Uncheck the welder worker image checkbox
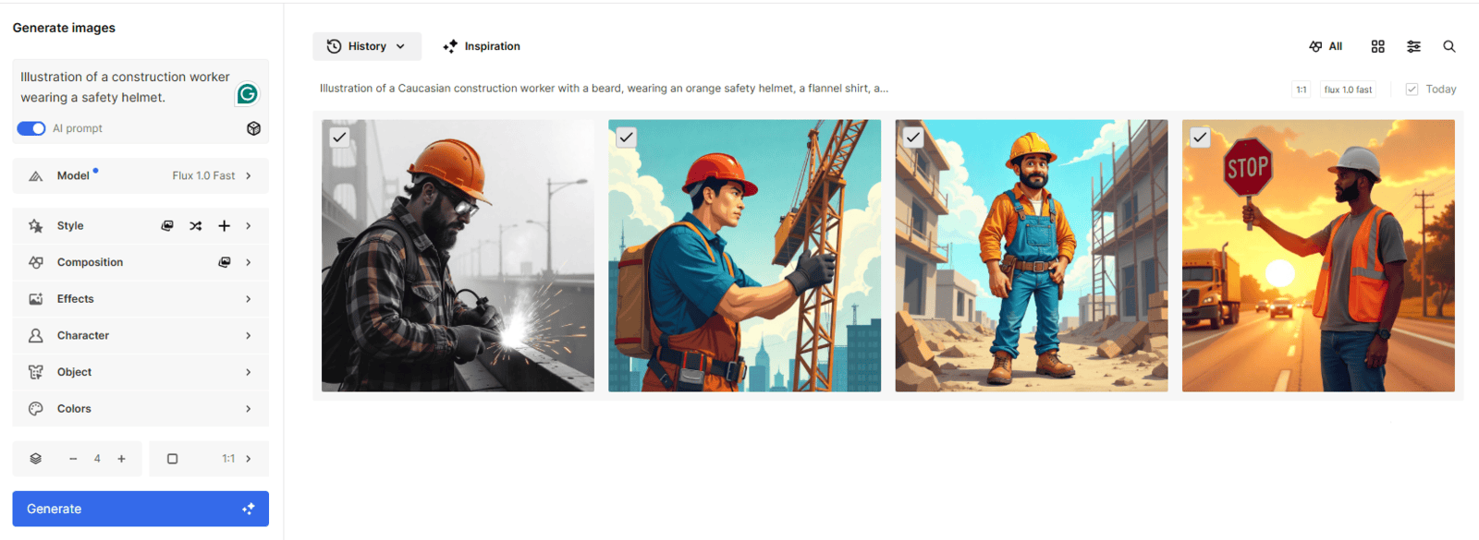 (340, 138)
